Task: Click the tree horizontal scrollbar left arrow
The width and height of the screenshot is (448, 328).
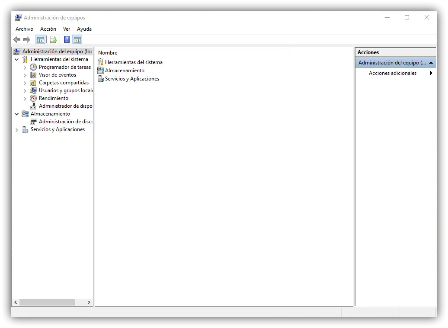Action: tap(16, 302)
